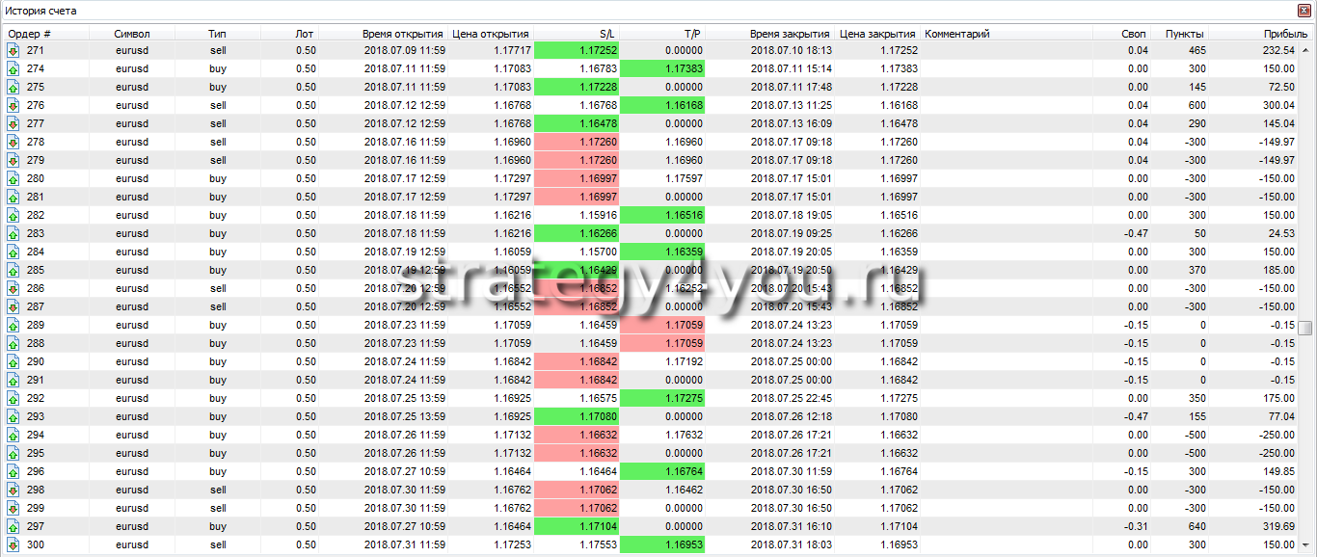The height and width of the screenshot is (557, 1317).
Task: Click the buy icon for order 297
Action: tap(13, 526)
